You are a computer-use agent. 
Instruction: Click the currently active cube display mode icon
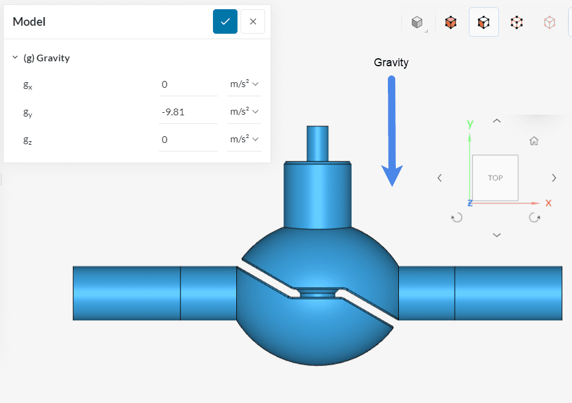pyautogui.click(x=484, y=22)
